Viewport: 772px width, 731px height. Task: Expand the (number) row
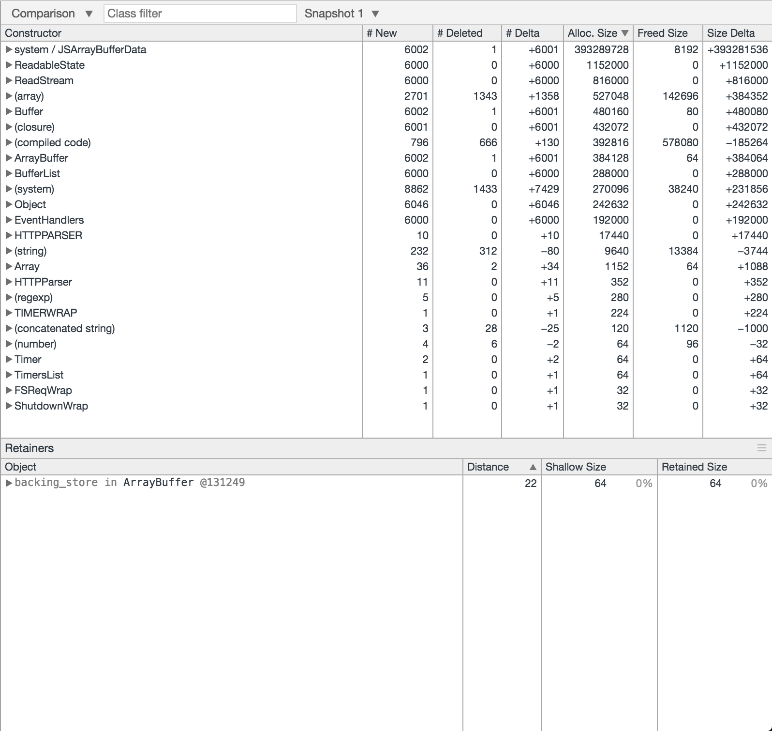9,344
